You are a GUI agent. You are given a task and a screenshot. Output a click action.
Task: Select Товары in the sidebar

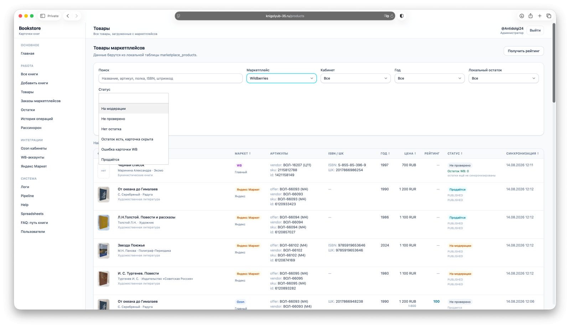tap(27, 92)
